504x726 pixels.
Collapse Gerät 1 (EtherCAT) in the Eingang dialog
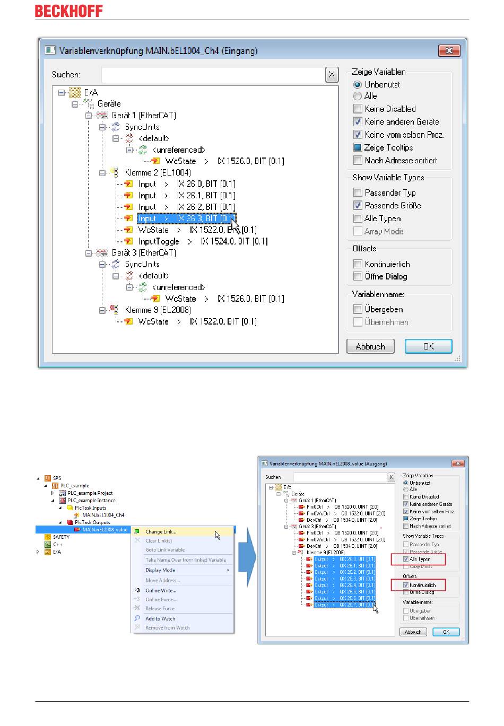point(89,116)
